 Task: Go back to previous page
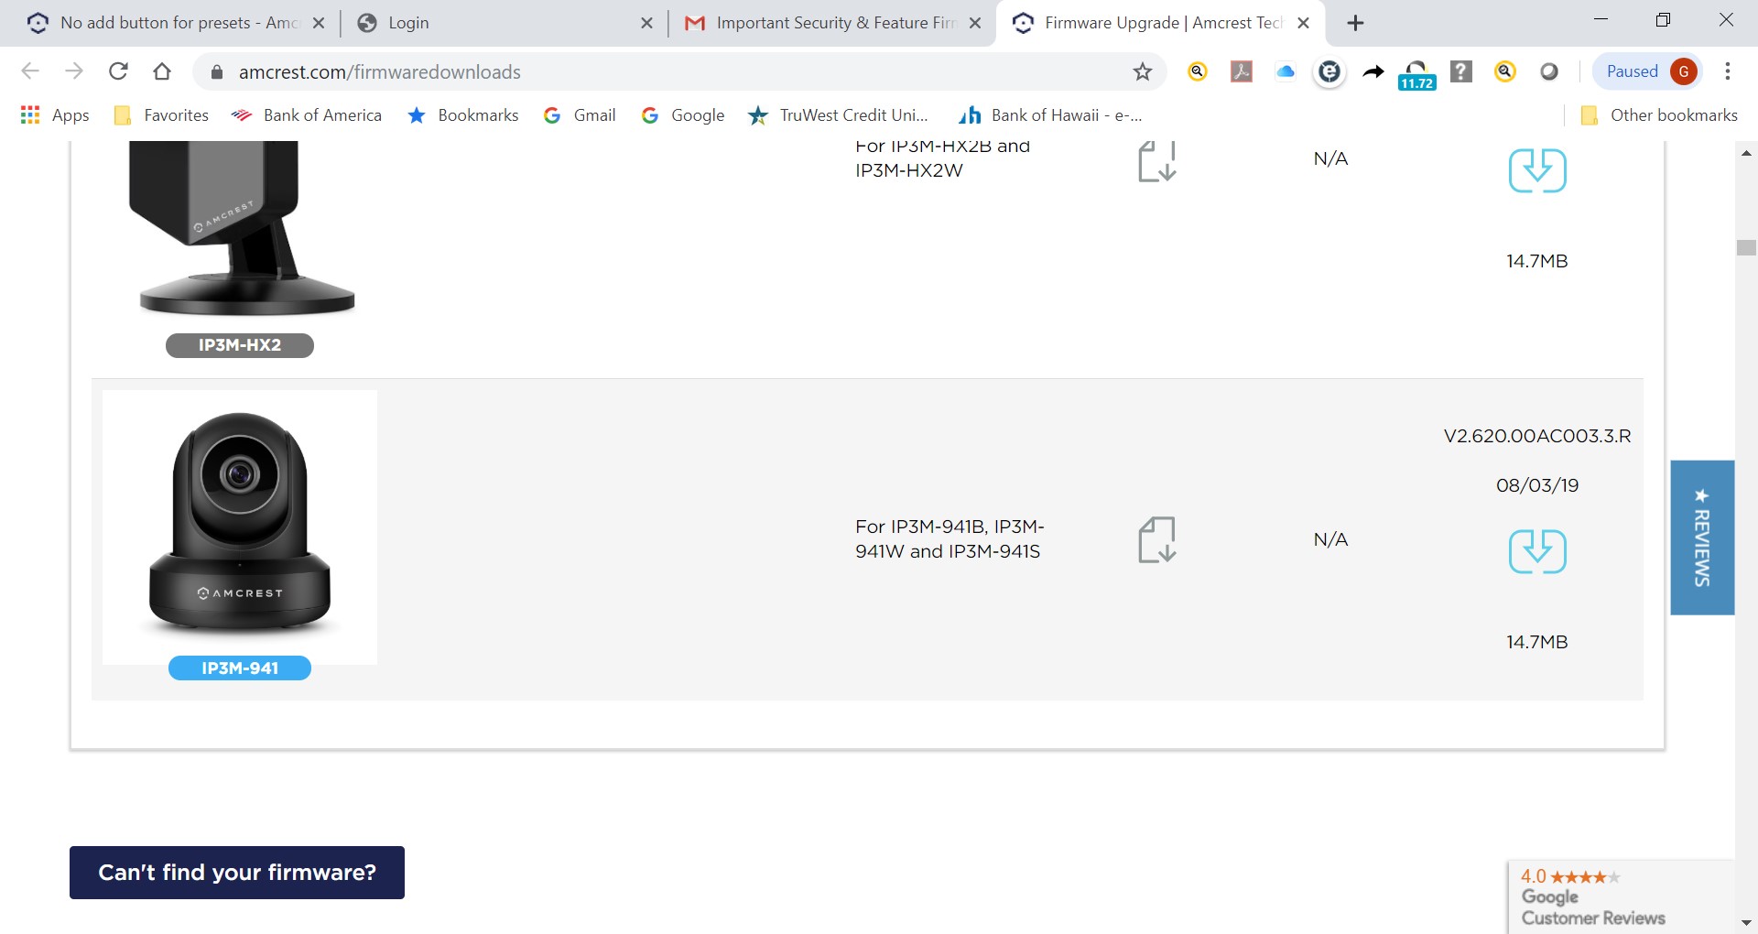[x=30, y=71]
